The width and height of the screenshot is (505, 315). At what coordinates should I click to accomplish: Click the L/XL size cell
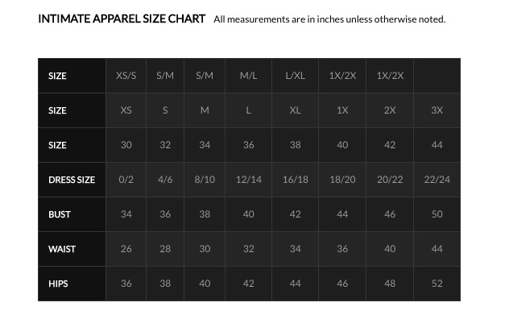295,76
